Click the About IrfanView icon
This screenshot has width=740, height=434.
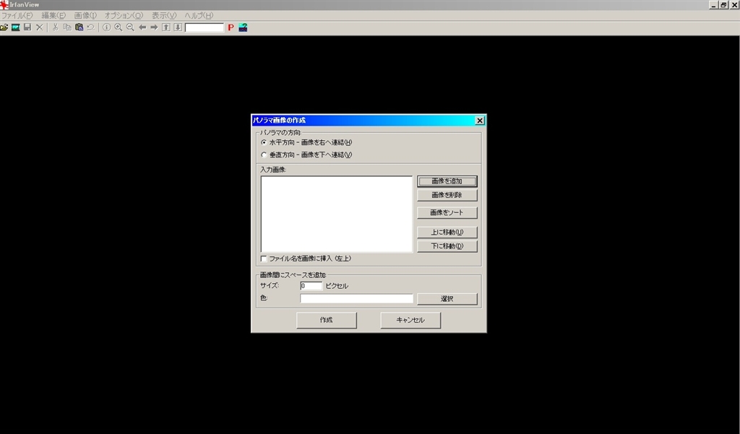tap(243, 27)
